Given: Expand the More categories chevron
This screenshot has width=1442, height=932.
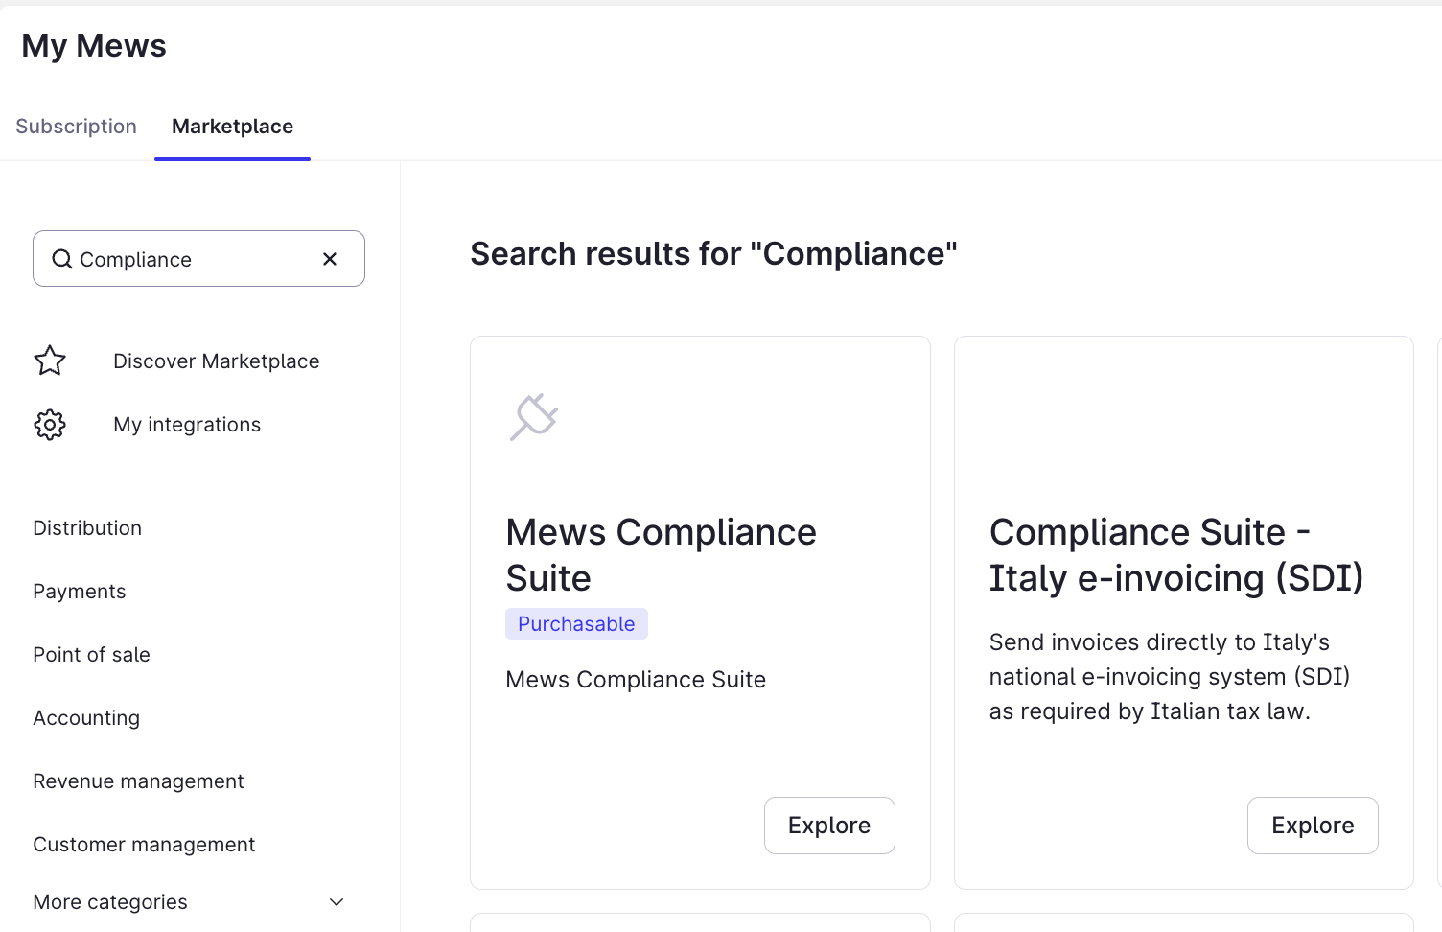Looking at the screenshot, I should coord(337,902).
